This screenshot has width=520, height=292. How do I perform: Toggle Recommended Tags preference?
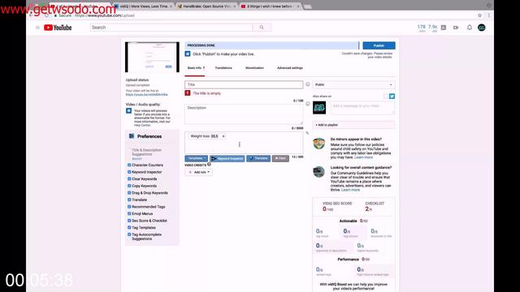(129, 207)
